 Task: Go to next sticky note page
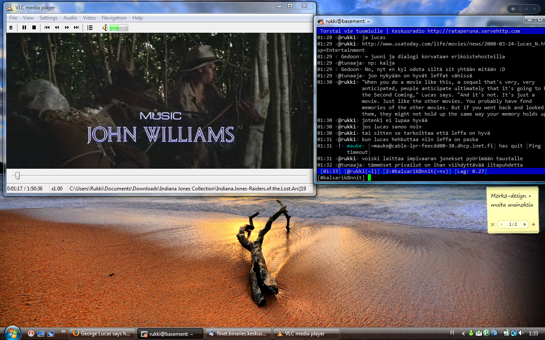coord(525,224)
